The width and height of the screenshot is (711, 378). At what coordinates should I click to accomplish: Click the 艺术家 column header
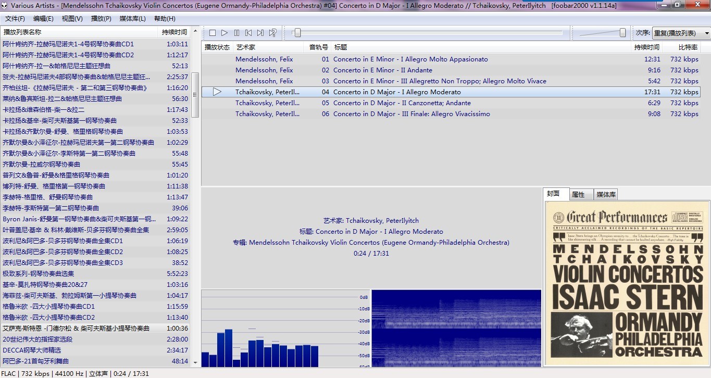click(269, 47)
